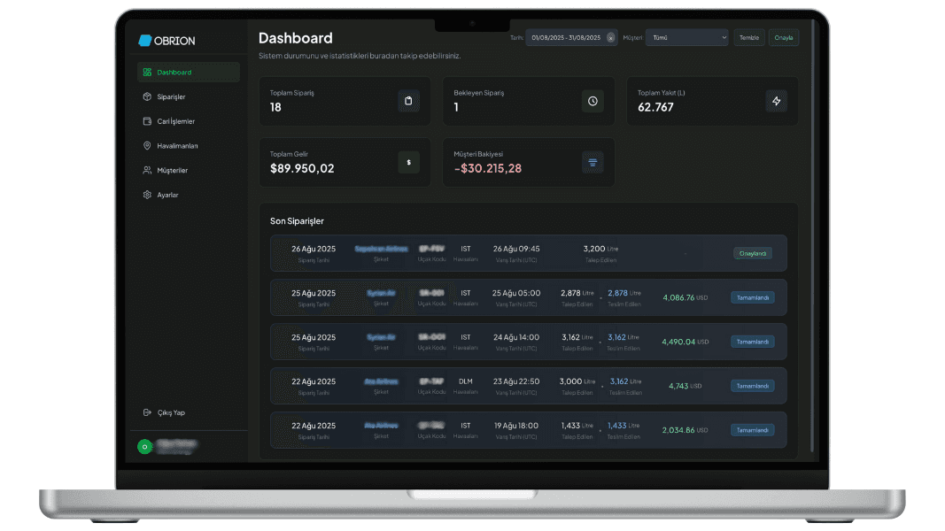945x531 pixels.
Task: Click the clipboard icon in Toplam Sipariş card
Action: (408, 101)
